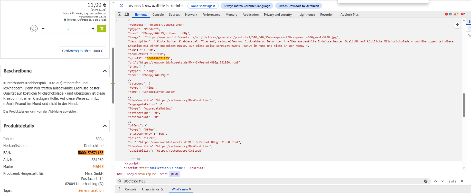Image resolution: width=471 pixels, height=193 pixels.
Task: Click script in the breadcrumb bar
Action: [164, 174]
